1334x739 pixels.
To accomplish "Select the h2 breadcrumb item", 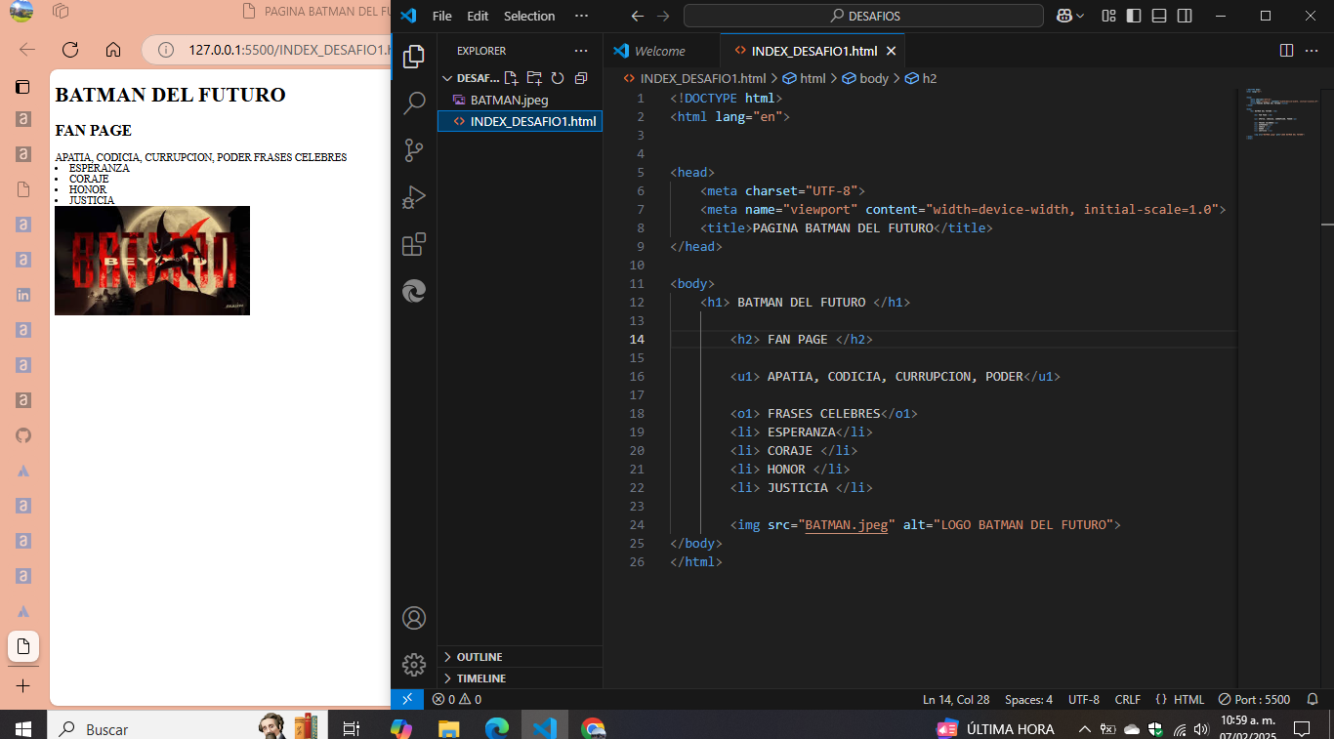I will pos(921,78).
